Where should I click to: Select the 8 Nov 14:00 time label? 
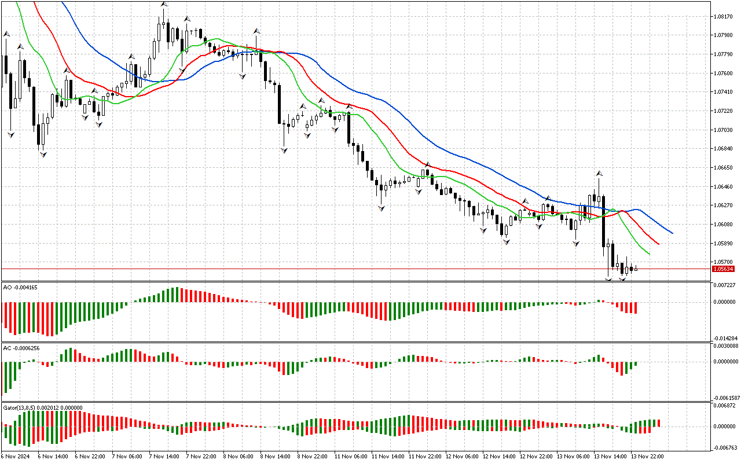pyautogui.click(x=276, y=456)
